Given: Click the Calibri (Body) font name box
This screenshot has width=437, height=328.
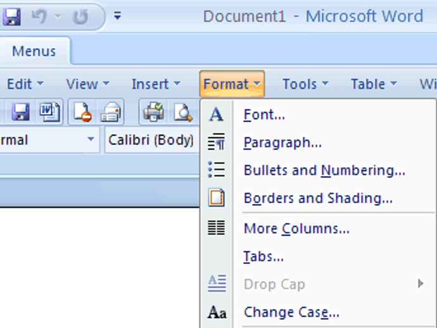Looking at the screenshot, I should [151, 140].
